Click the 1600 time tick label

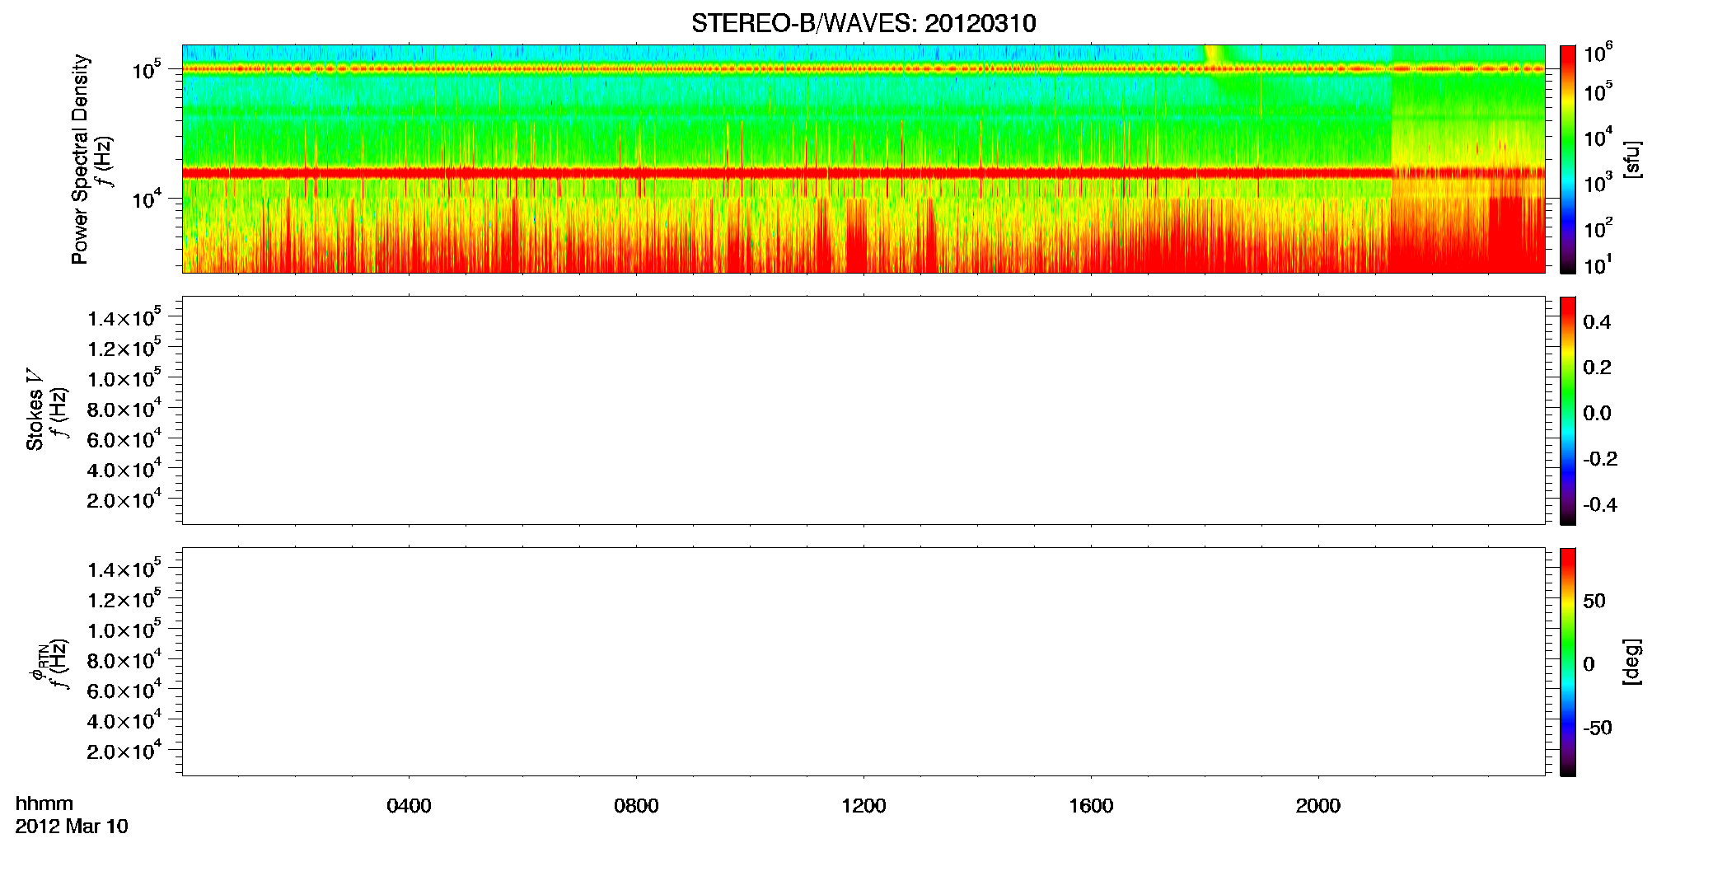click(1091, 806)
